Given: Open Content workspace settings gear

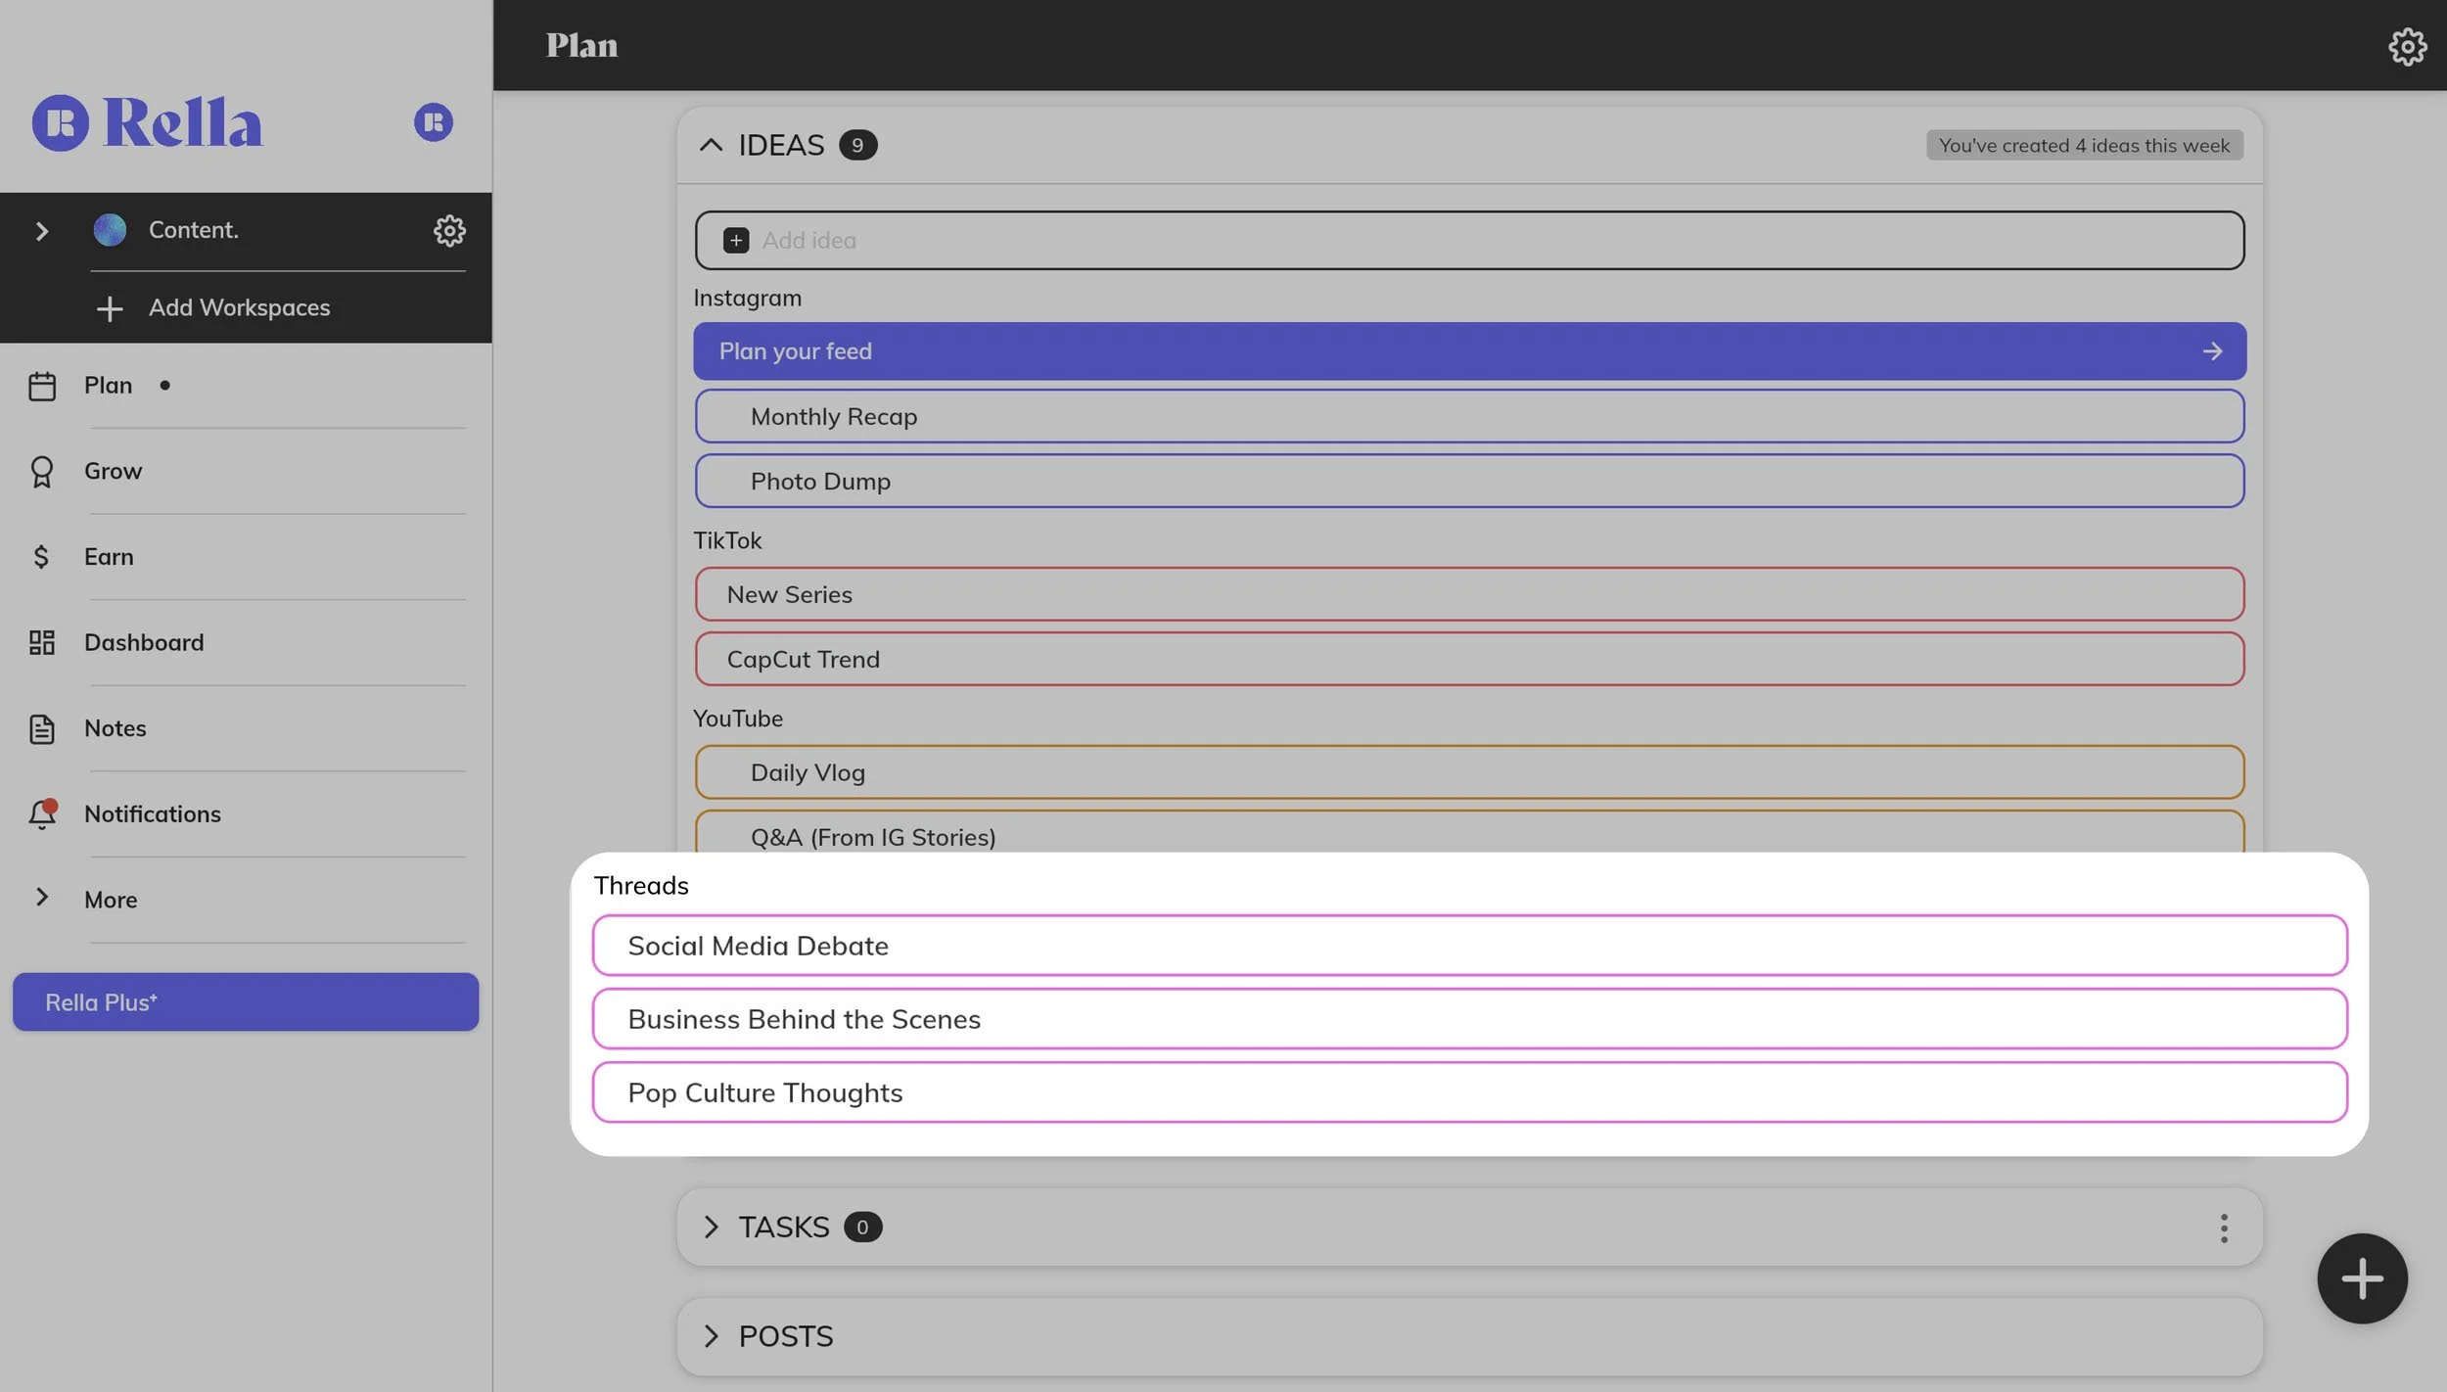Looking at the screenshot, I should click(449, 230).
